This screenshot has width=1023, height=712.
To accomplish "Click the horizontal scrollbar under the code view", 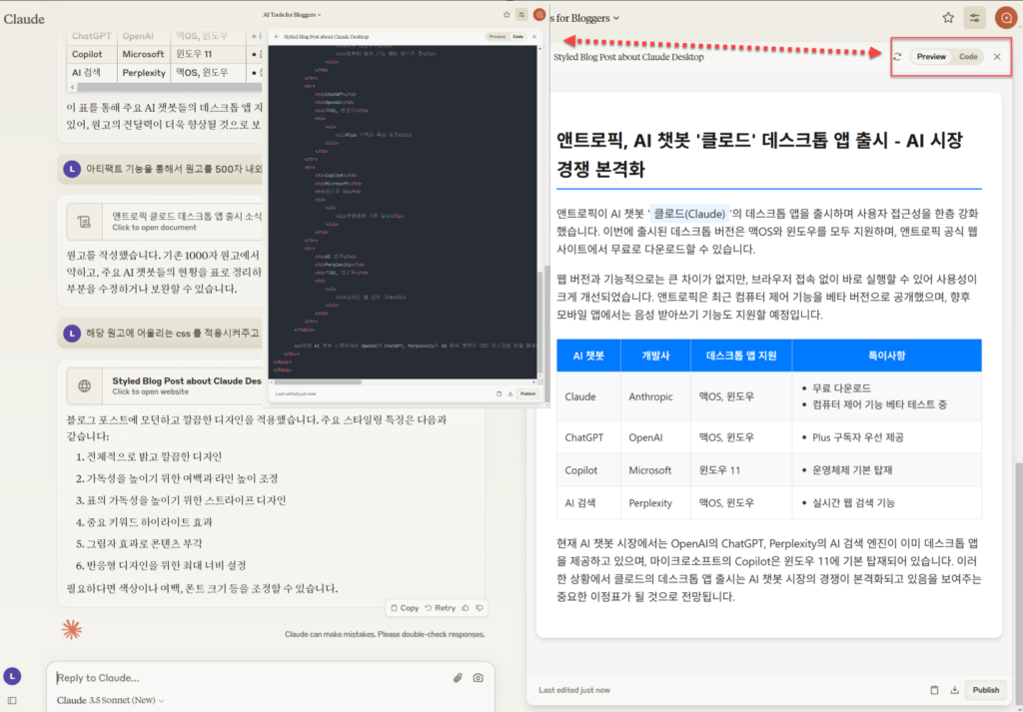I will [317, 382].
